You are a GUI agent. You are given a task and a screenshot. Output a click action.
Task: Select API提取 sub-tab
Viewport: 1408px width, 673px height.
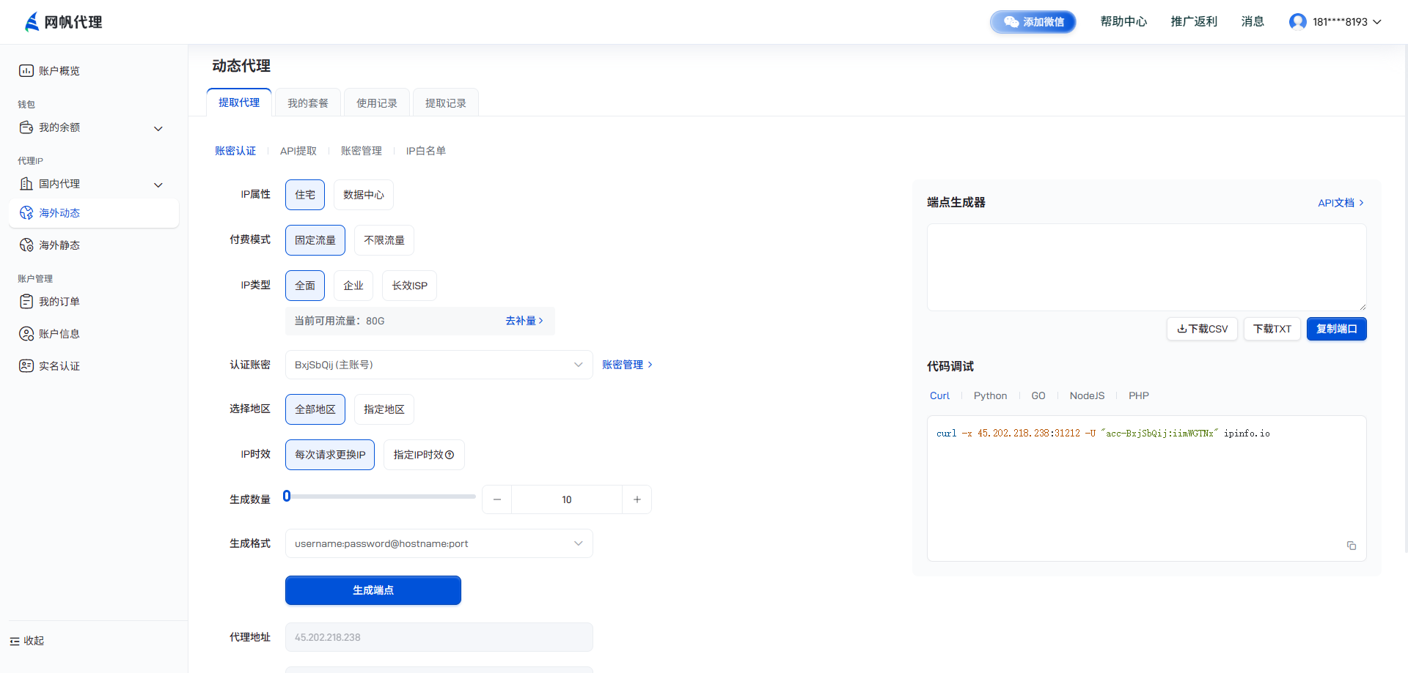coord(298,151)
